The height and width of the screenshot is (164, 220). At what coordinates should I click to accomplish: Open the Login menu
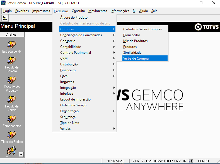click(8, 11)
